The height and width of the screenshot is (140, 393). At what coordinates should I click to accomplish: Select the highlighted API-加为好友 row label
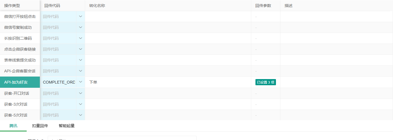pos(20,82)
